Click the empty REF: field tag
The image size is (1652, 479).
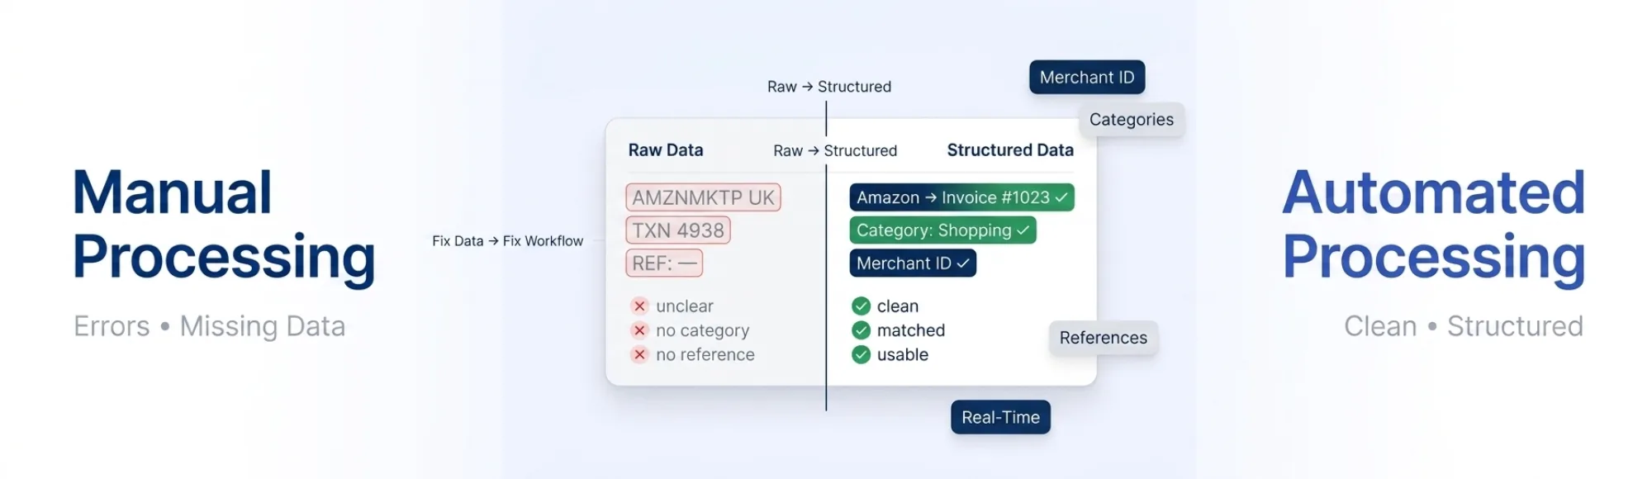(x=664, y=263)
